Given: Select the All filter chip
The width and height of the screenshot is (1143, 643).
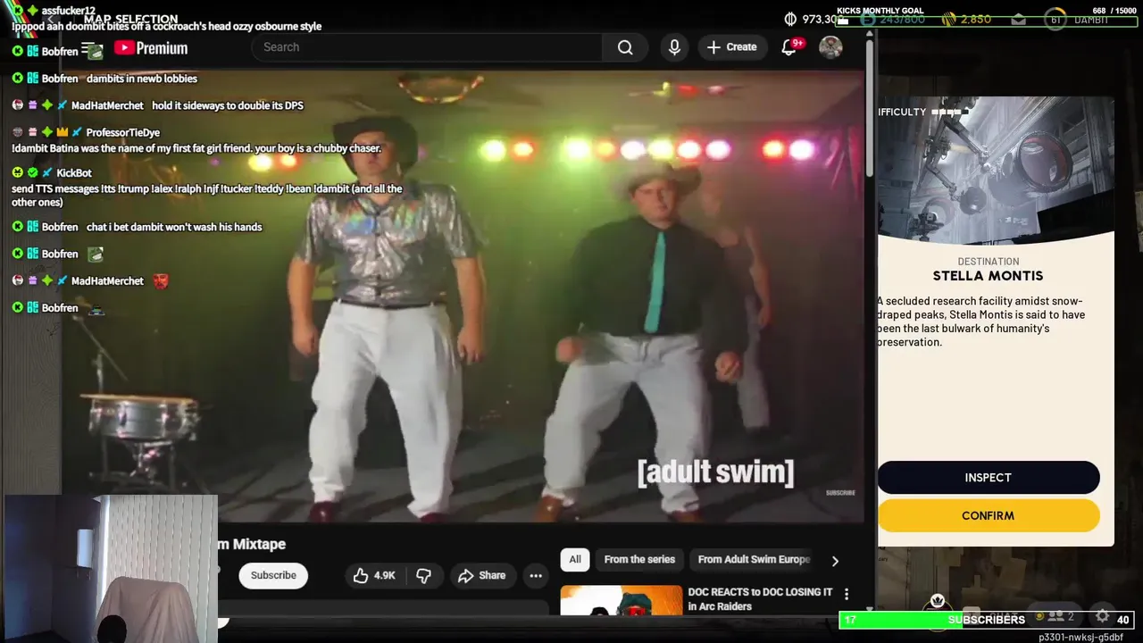Looking at the screenshot, I should tap(575, 559).
